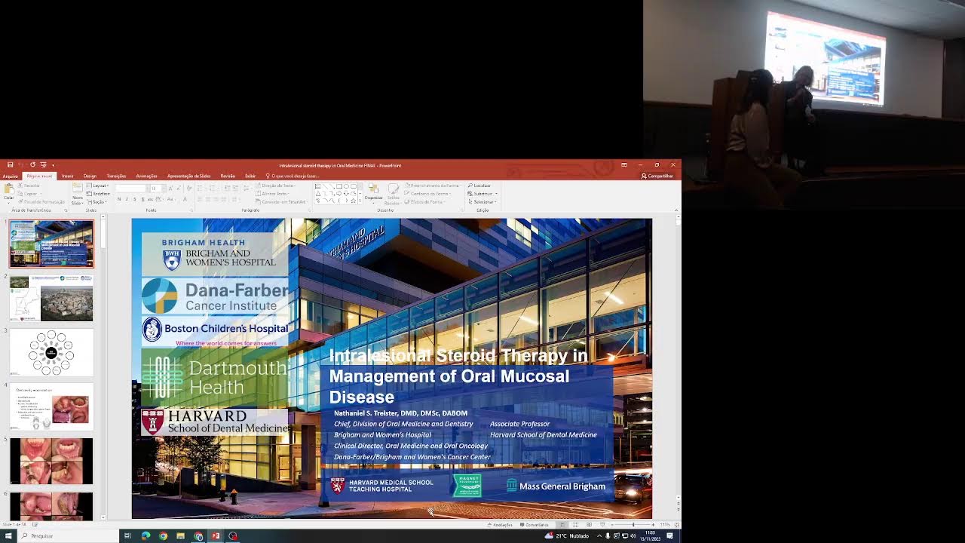The image size is (965, 543).
Task: Switch to Normal view icon
Action: [562, 525]
